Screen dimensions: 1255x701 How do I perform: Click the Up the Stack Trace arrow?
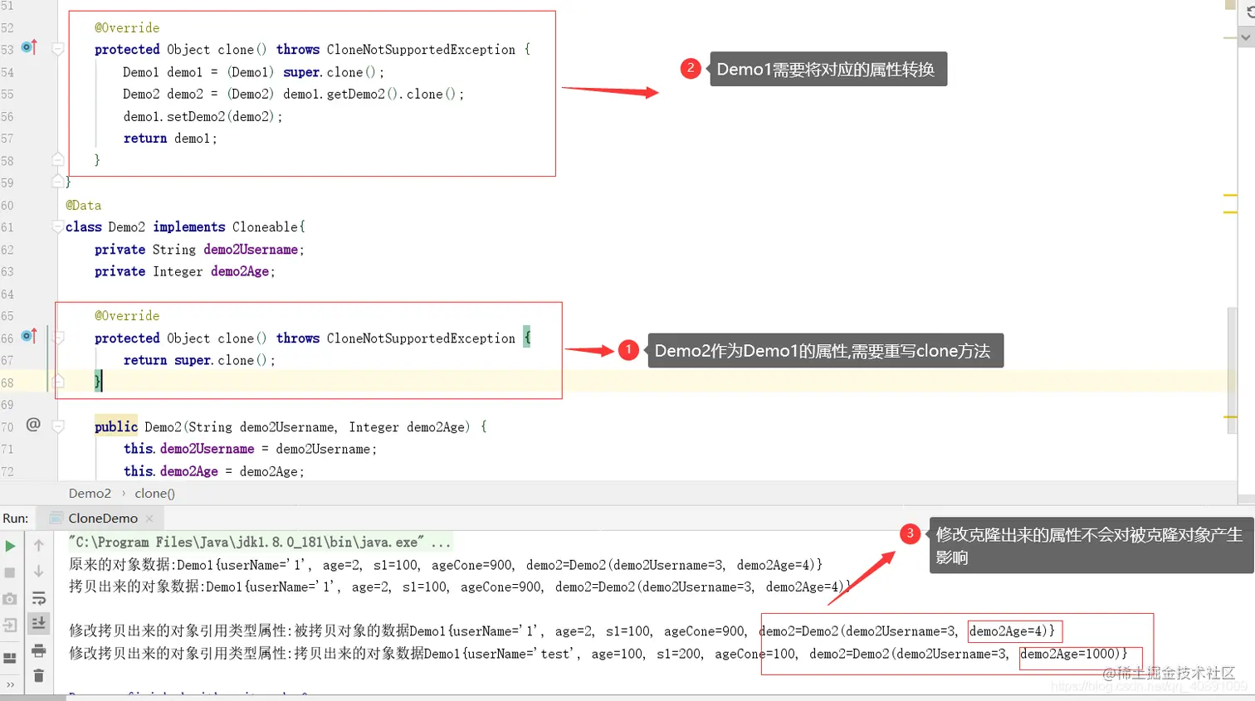click(39, 546)
